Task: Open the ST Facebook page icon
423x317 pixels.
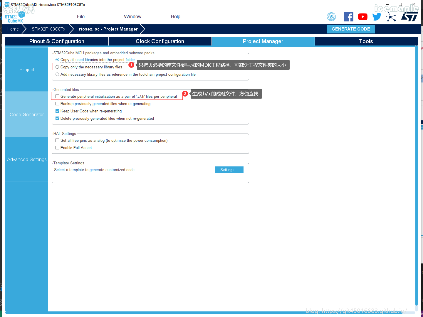Action: coord(349,17)
